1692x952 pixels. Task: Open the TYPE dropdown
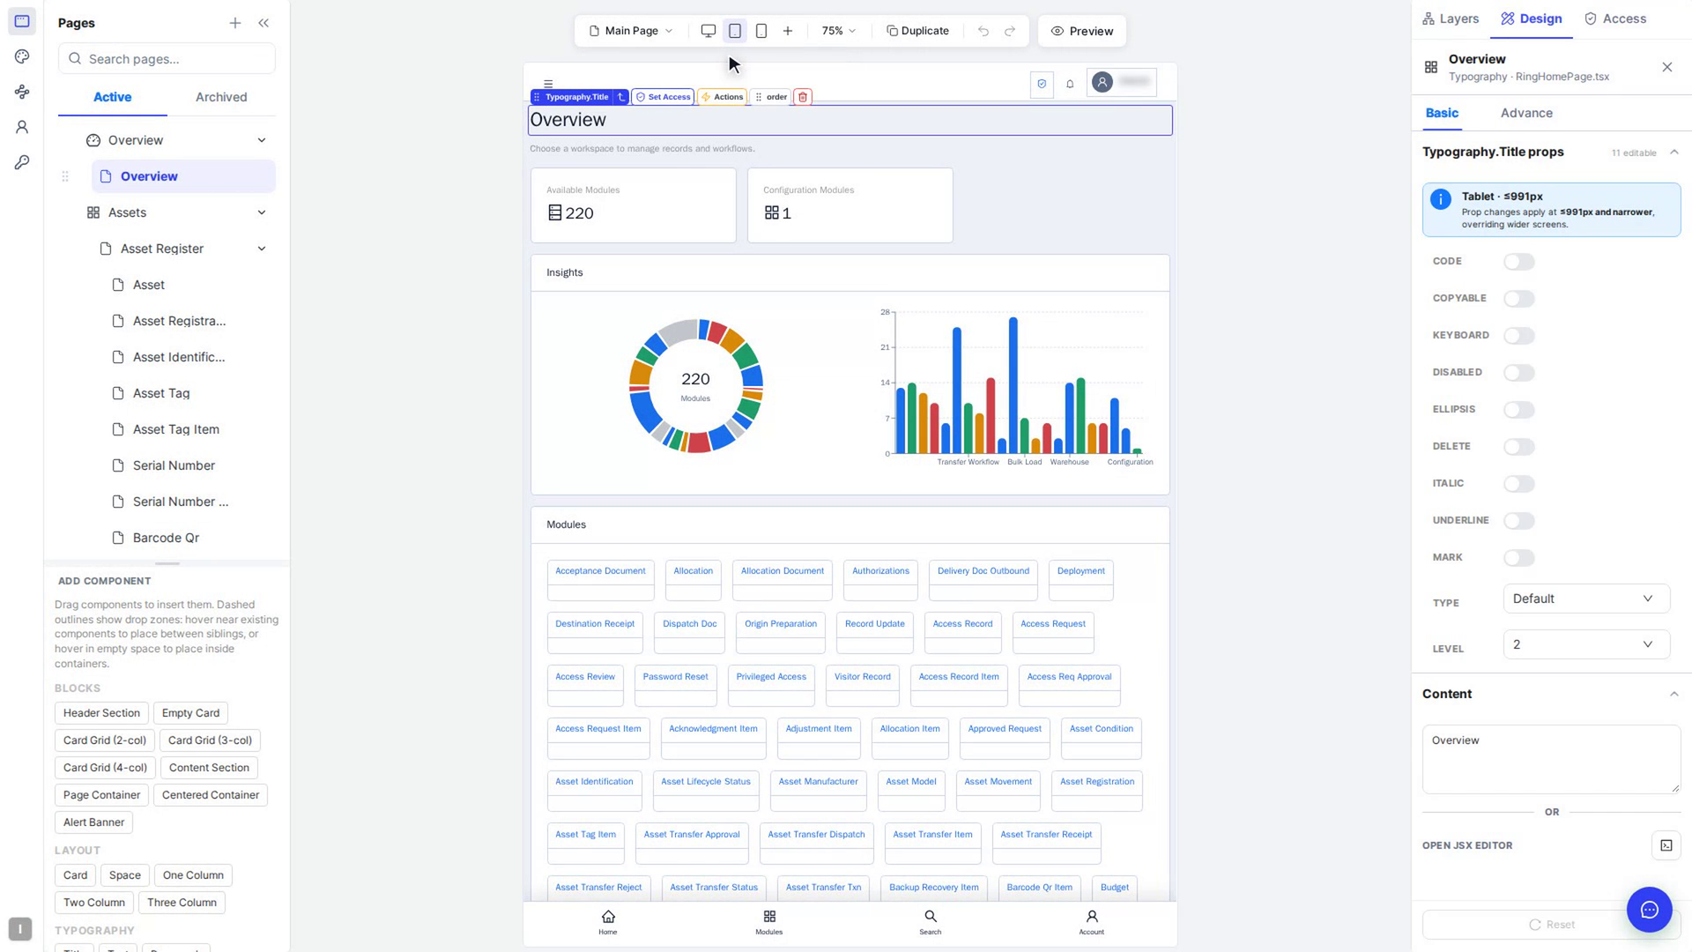point(1586,599)
